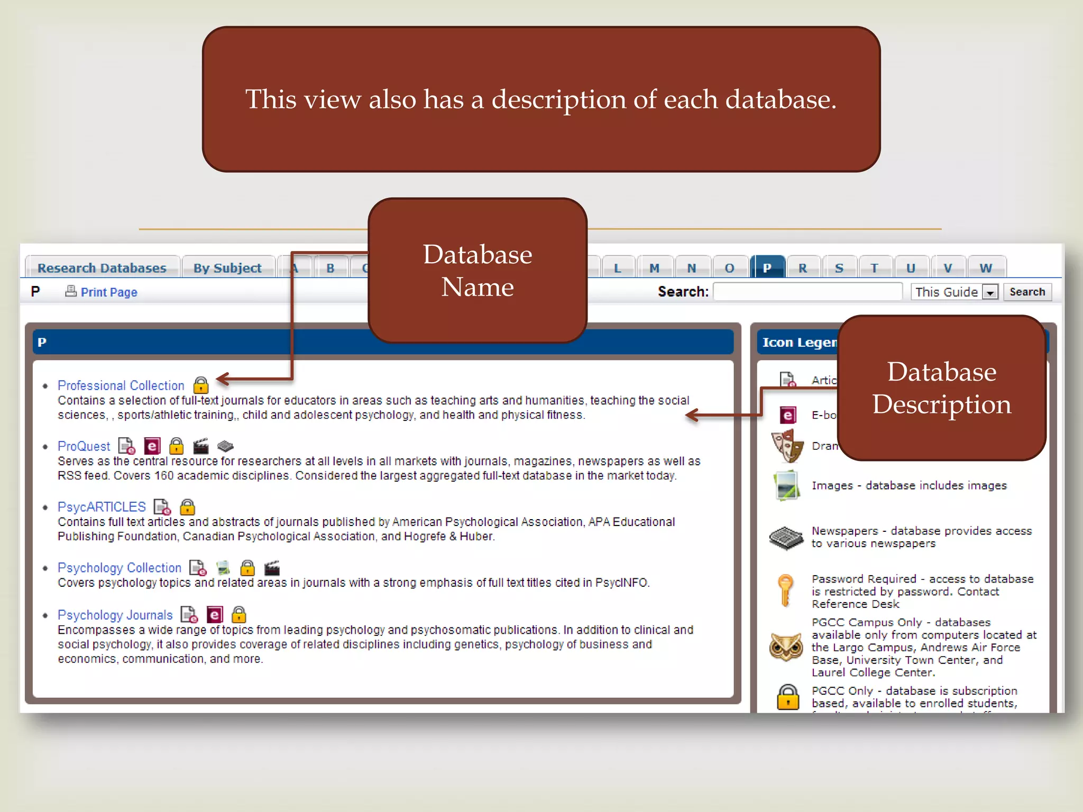Click the articles icon next to PsycARTICLES
Viewport: 1083px width, 812px height.
[162, 506]
